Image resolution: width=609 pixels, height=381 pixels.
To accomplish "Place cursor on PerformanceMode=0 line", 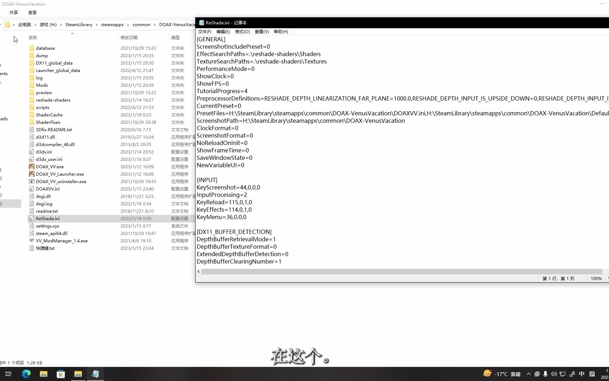I will (x=226, y=69).
